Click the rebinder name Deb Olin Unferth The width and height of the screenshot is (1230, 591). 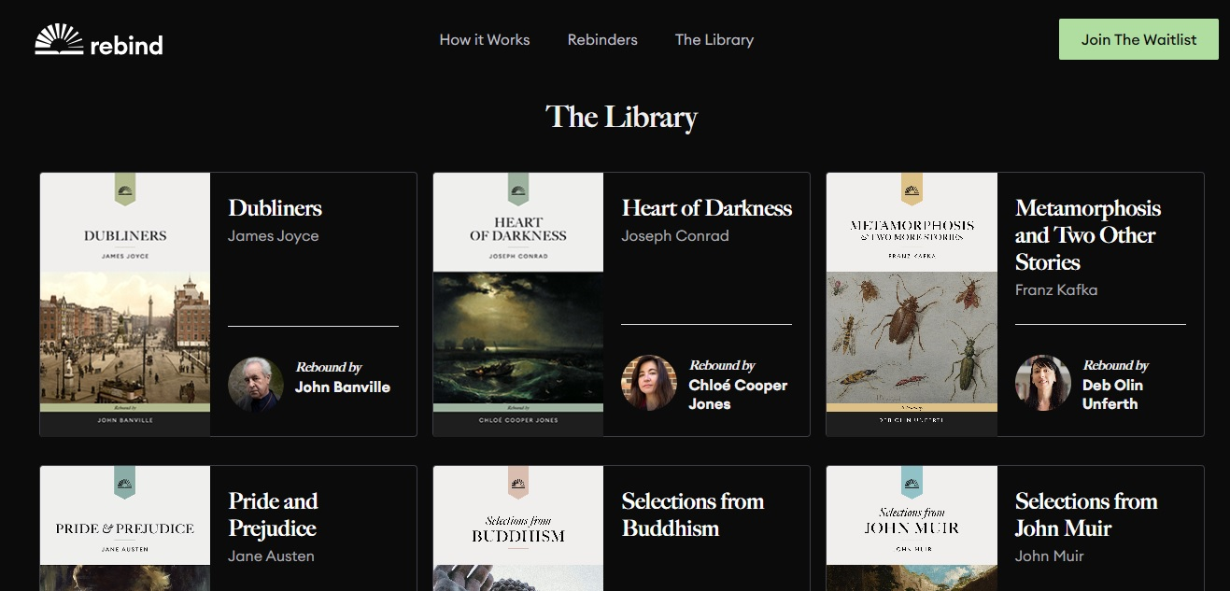(x=1112, y=395)
